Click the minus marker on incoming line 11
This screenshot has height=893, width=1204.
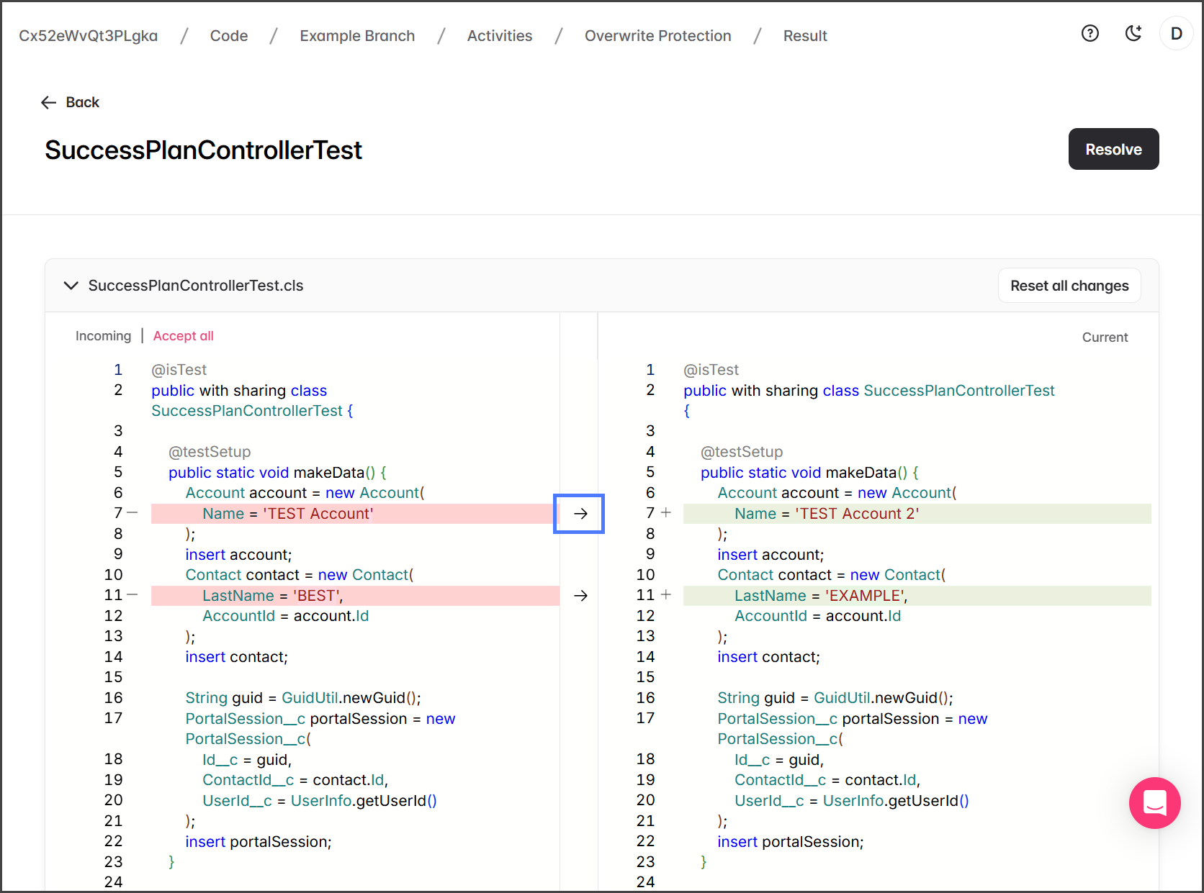pos(132,595)
